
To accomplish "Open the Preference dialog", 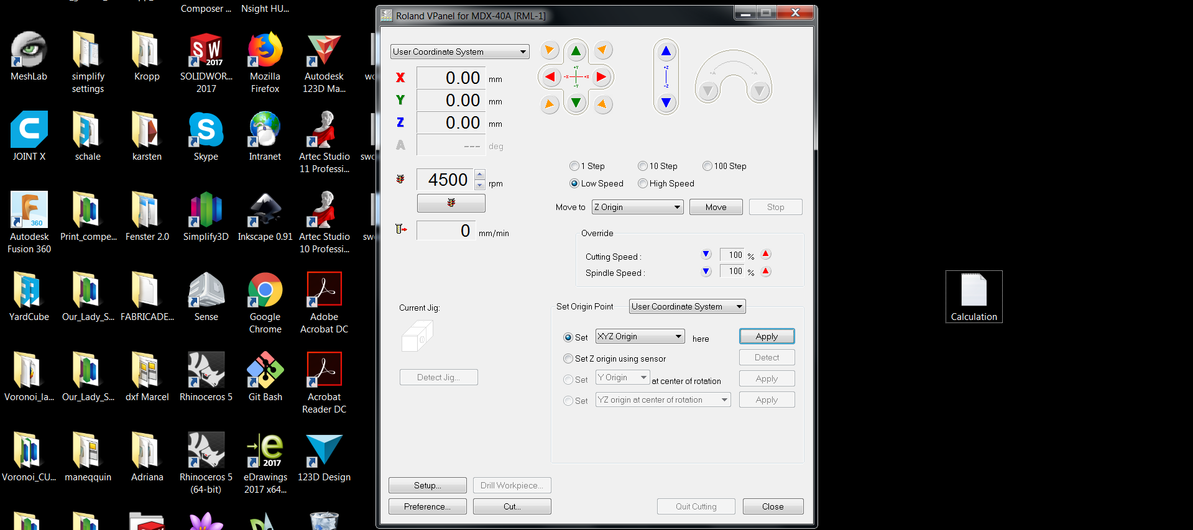I will tap(428, 506).
